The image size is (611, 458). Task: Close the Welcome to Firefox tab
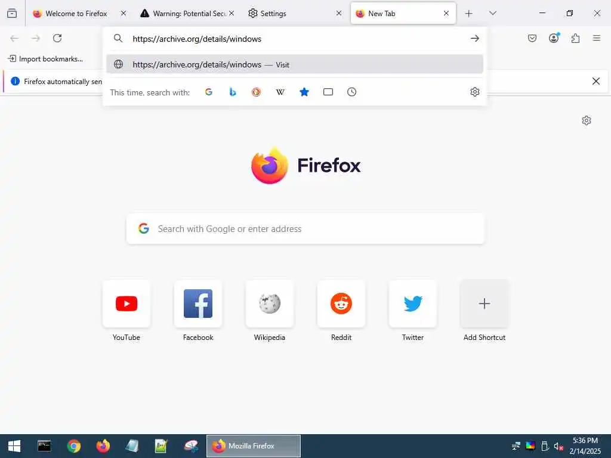[124, 13]
